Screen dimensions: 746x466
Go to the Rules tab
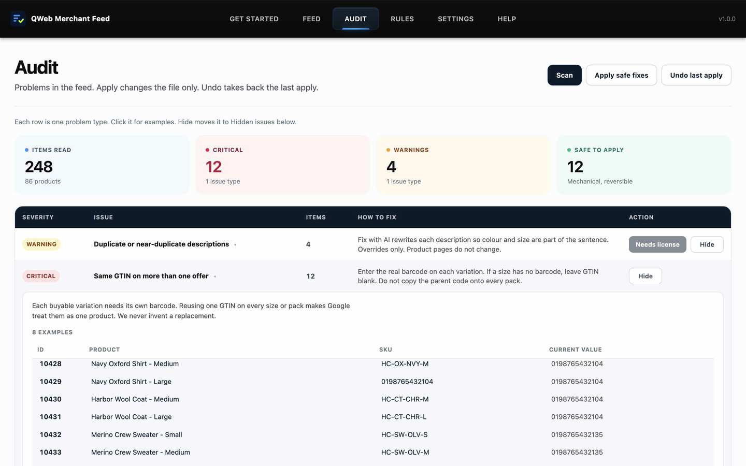[402, 19]
